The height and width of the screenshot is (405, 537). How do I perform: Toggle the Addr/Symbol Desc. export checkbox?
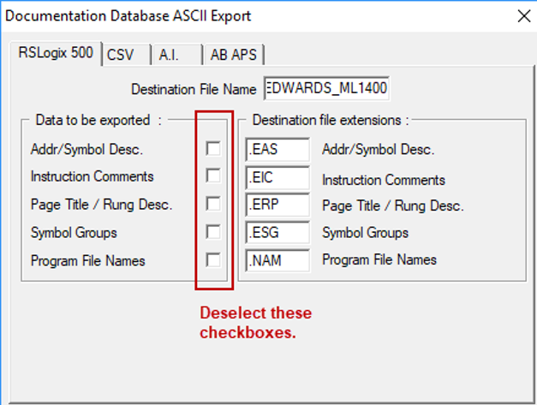click(x=213, y=149)
